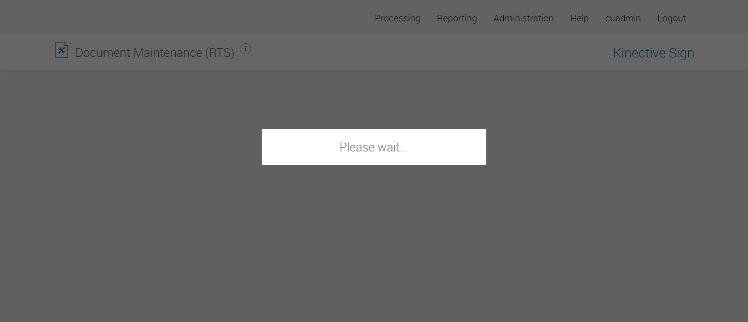The height and width of the screenshot is (322, 748).
Task: Open the Reporting menu
Action: pyautogui.click(x=457, y=18)
